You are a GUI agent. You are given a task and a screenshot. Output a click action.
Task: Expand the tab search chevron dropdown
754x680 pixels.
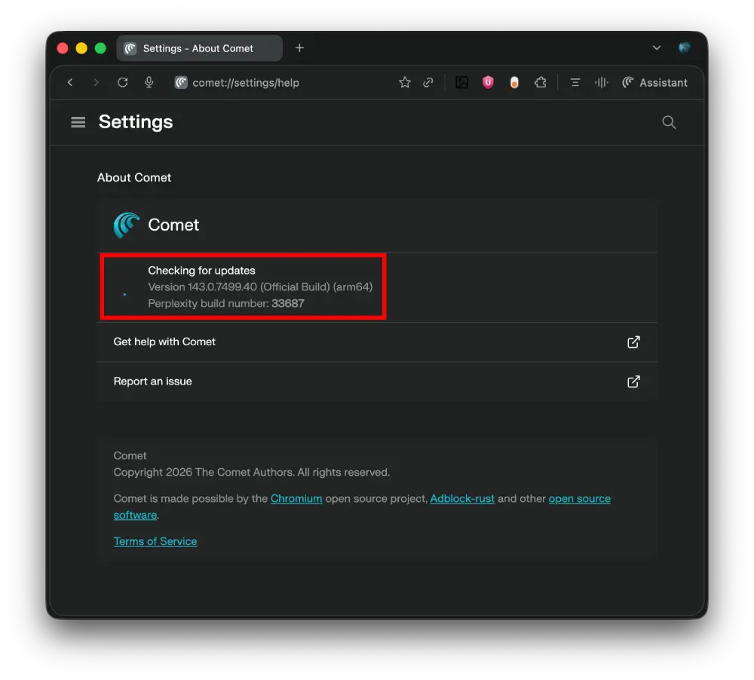[x=657, y=48]
